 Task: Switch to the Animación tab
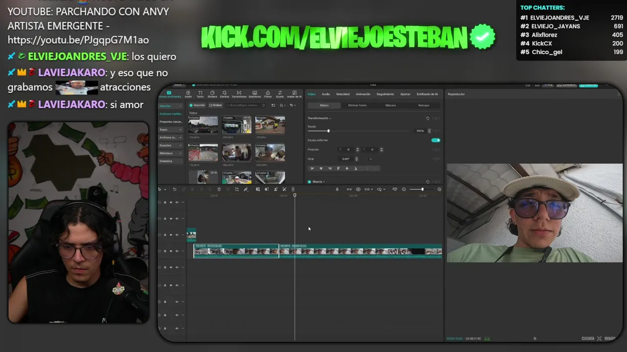coord(363,94)
